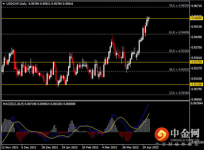Click the 19 Apr 2022 date label
The width and height of the screenshot is (204, 150).
(150, 147)
